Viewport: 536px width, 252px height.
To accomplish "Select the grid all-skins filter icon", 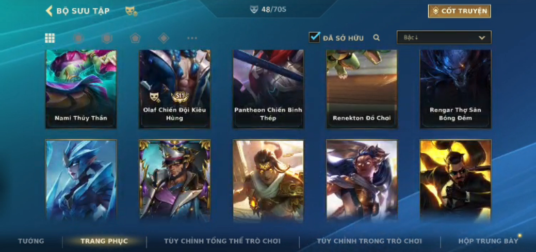I will pos(50,38).
